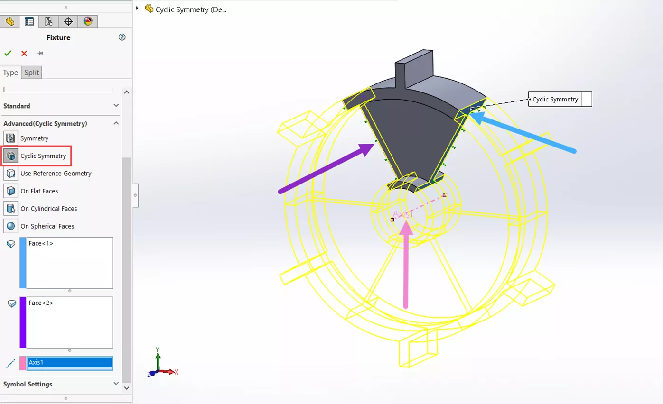Click the Axis1 selection field
This screenshot has width=663, height=404.
pos(70,363)
